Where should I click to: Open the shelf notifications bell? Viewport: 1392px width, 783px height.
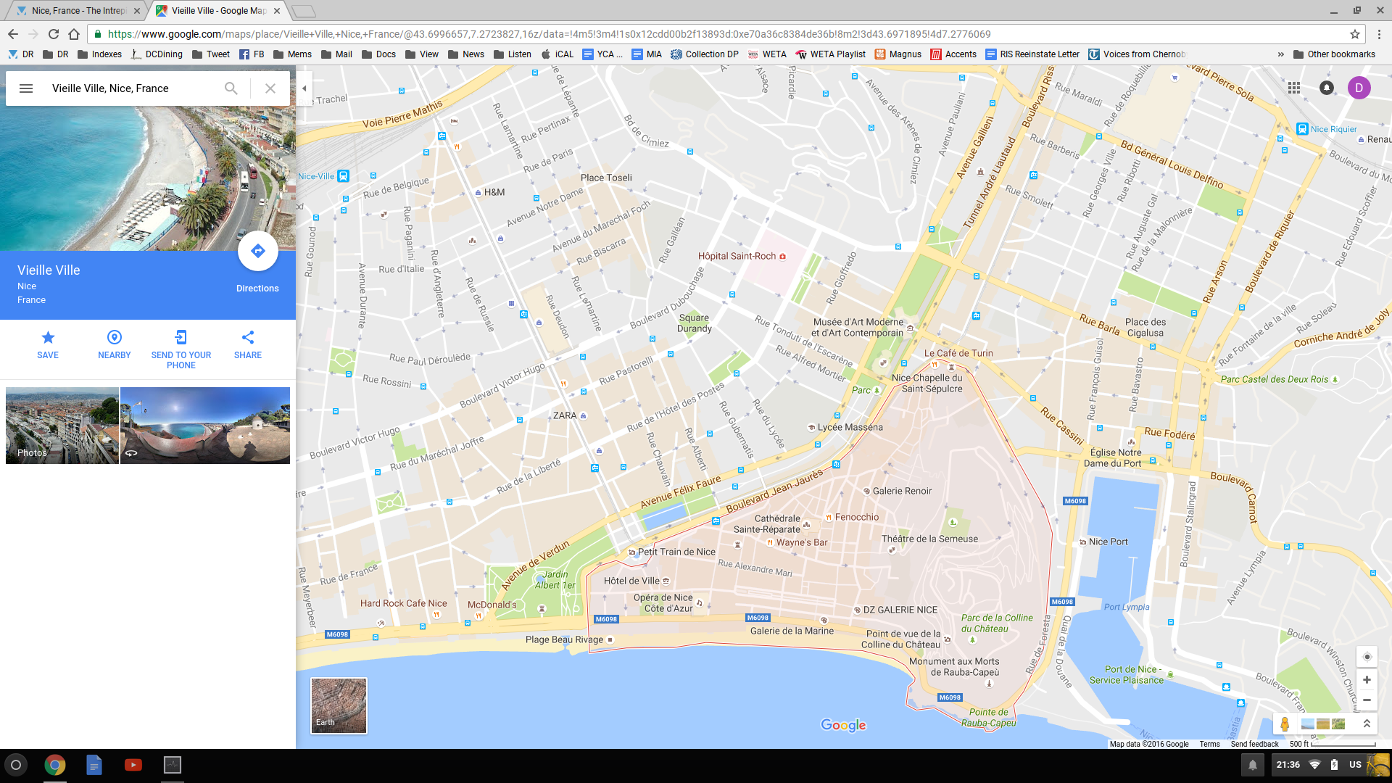1253,765
